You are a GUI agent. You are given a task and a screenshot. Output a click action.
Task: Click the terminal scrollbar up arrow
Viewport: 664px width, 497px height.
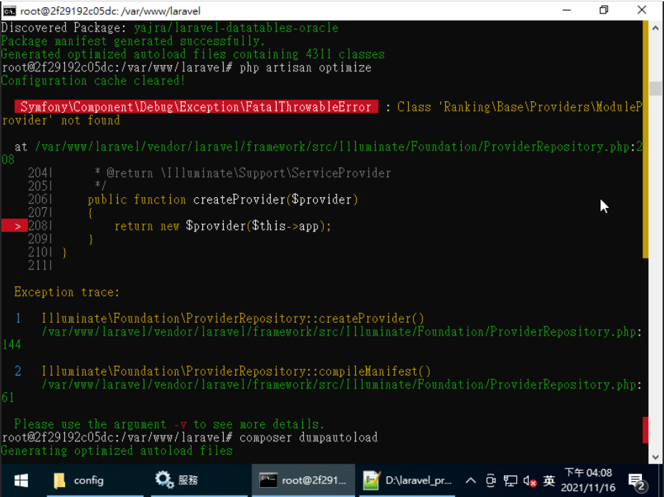click(x=655, y=29)
